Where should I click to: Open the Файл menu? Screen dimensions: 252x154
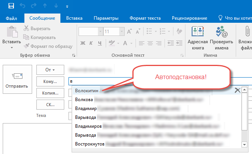(x=11, y=18)
